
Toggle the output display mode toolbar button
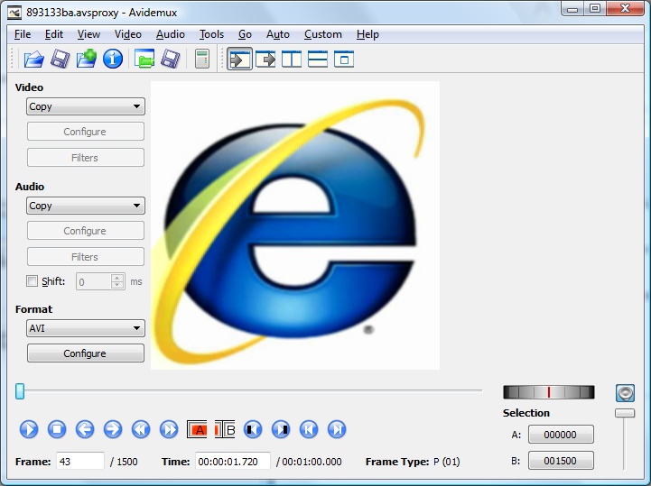pos(265,60)
